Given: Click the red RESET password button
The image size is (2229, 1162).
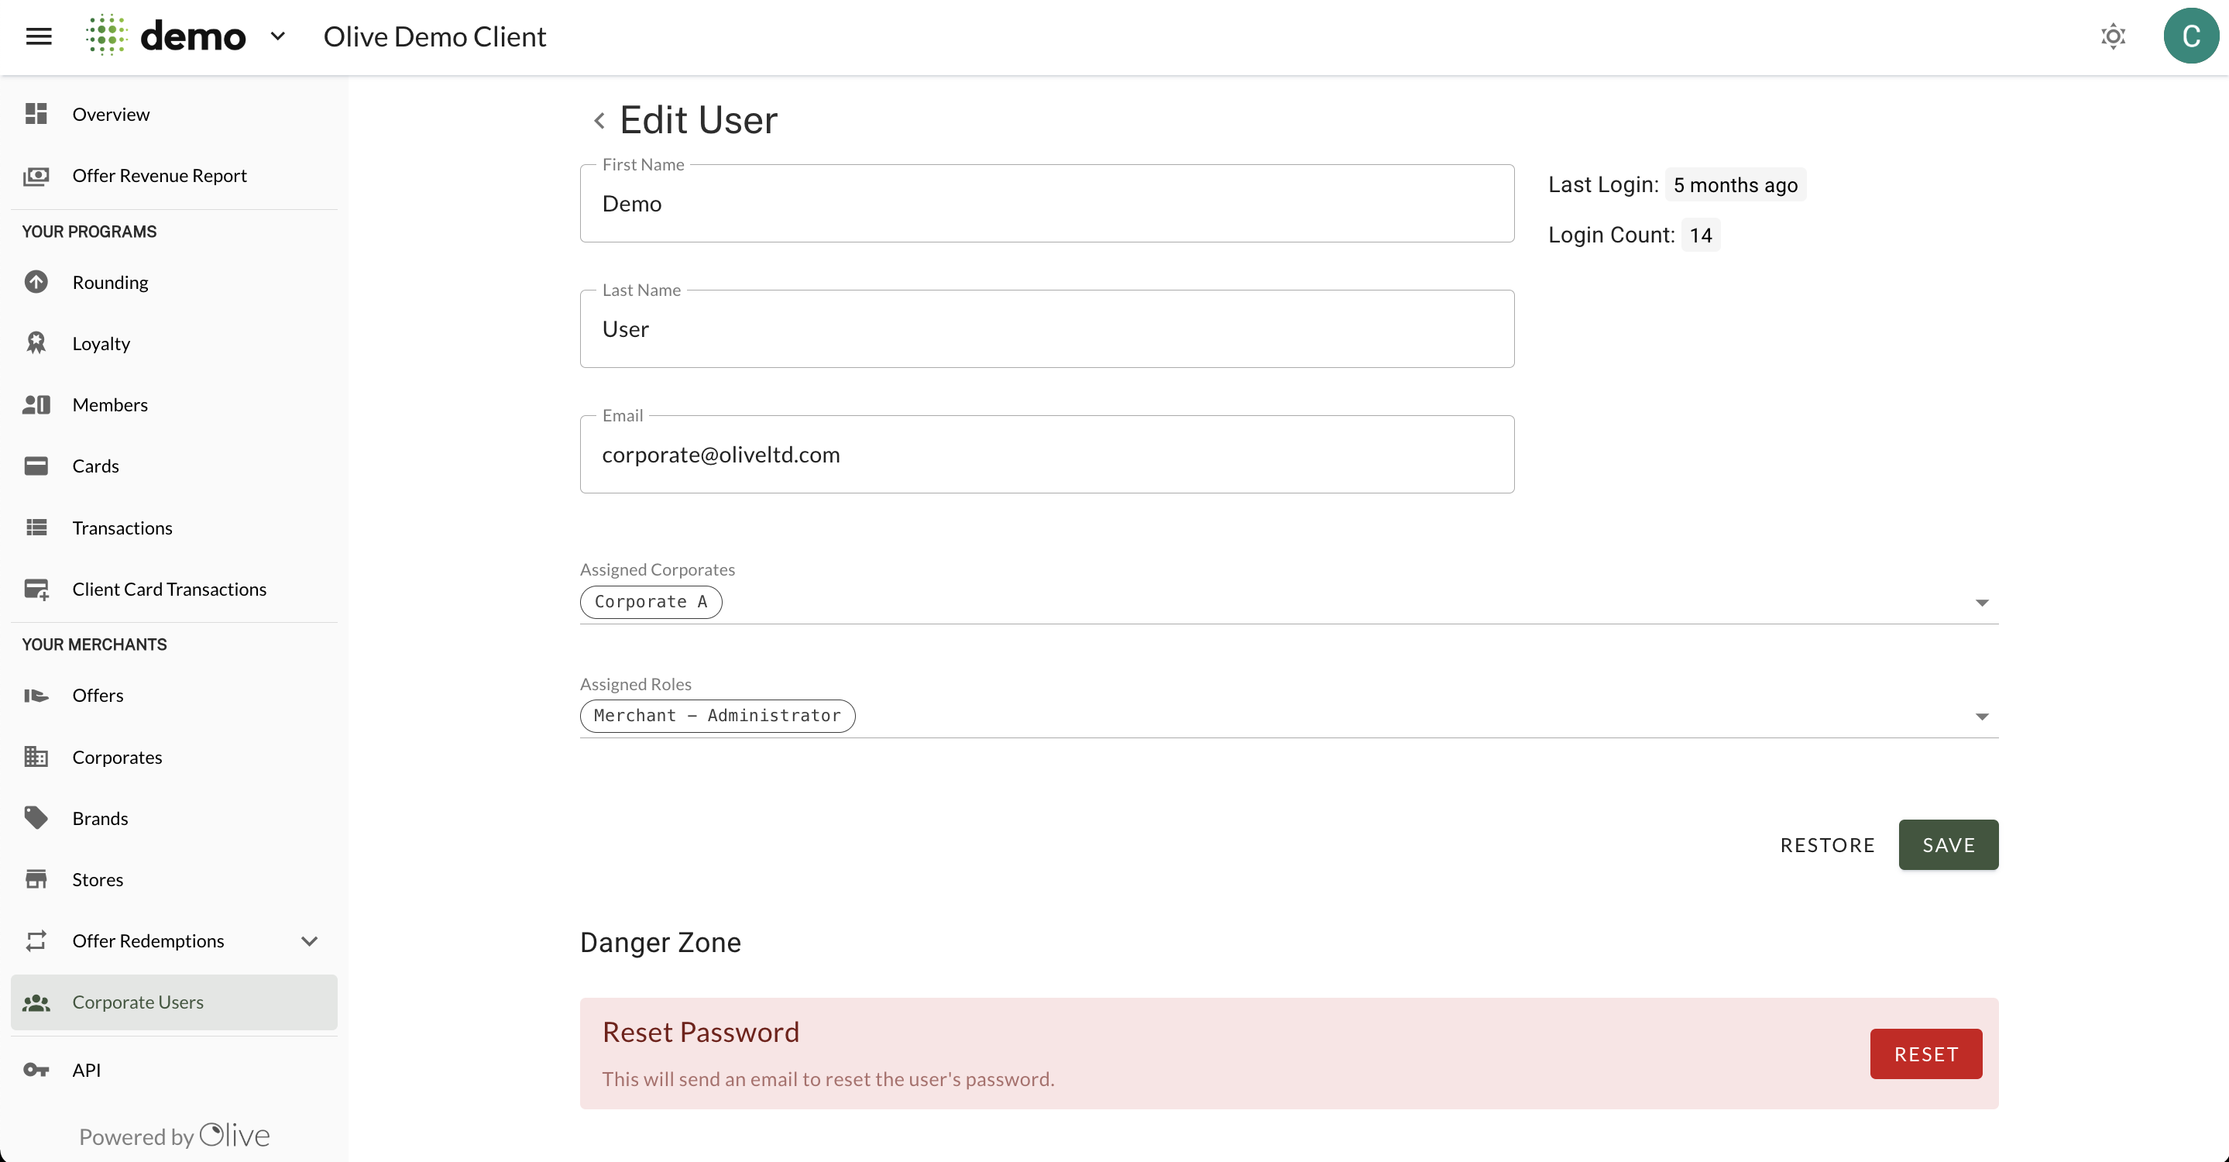Looking at the screenshot, I should [1926, 1055].
